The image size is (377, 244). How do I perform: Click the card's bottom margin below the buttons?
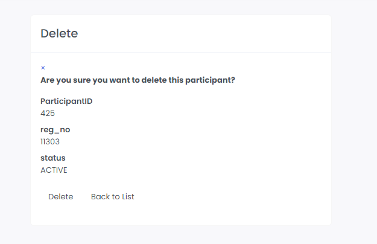181,217
